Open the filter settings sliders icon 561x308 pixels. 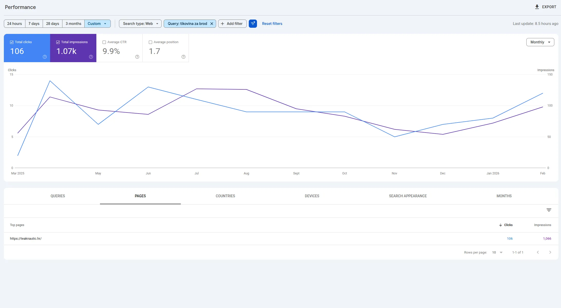(x=253, y=23)
